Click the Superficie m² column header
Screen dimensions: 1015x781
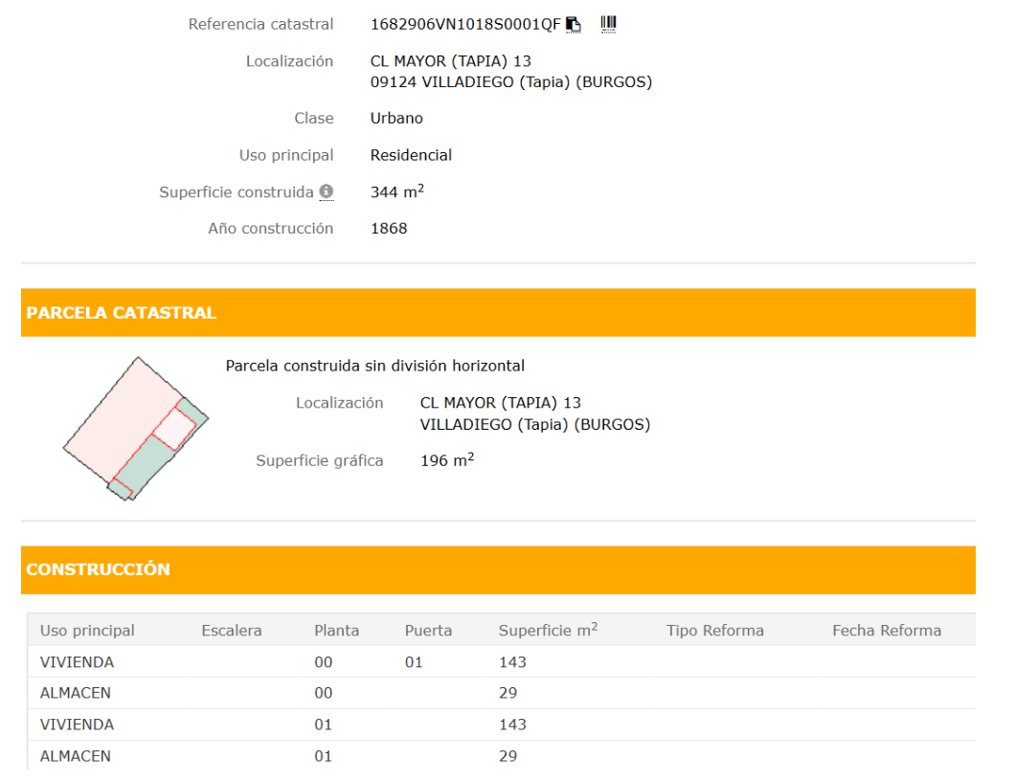click(x=548, y=631)
